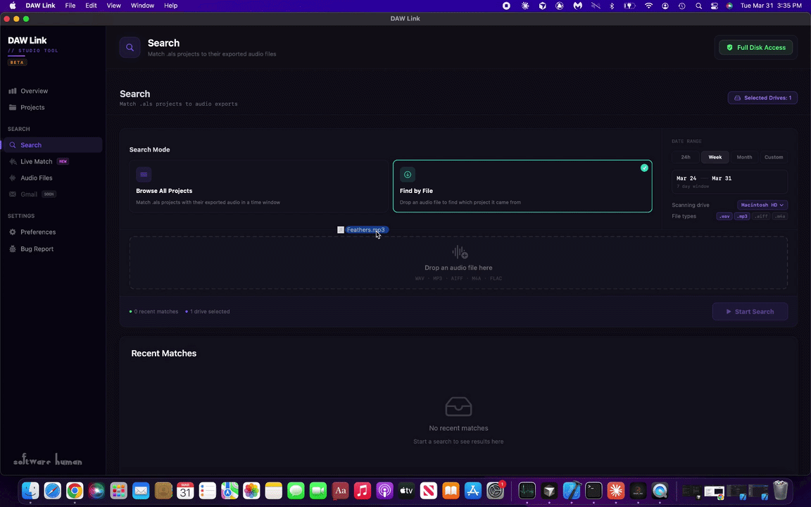Disable the .mp3 file type filter
The image size is (811, 507).
pos(742,216)
